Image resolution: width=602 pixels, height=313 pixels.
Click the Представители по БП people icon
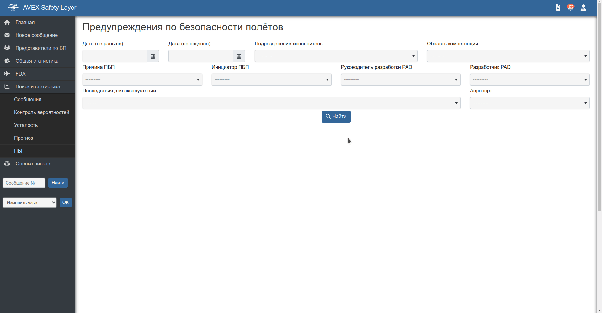[x=7, y=48]
